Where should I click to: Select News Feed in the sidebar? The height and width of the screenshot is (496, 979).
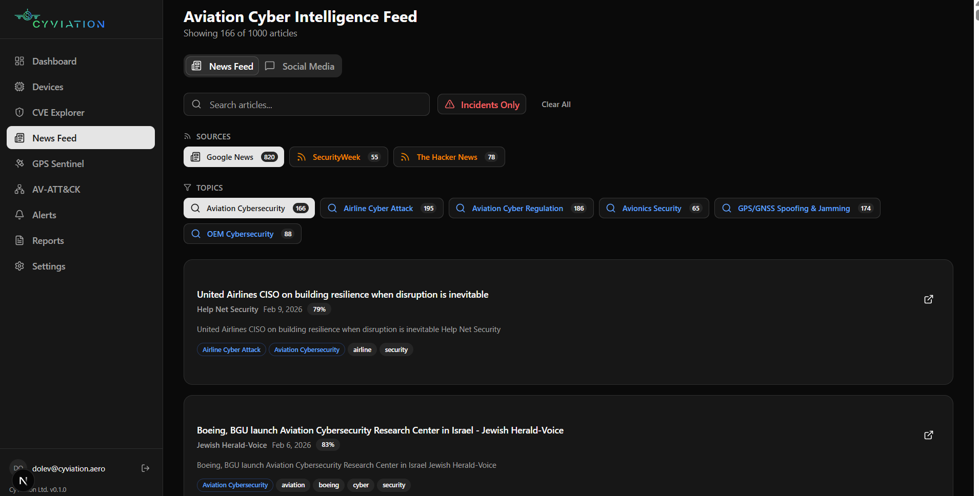pyautogui.click(x=81, y=138)
